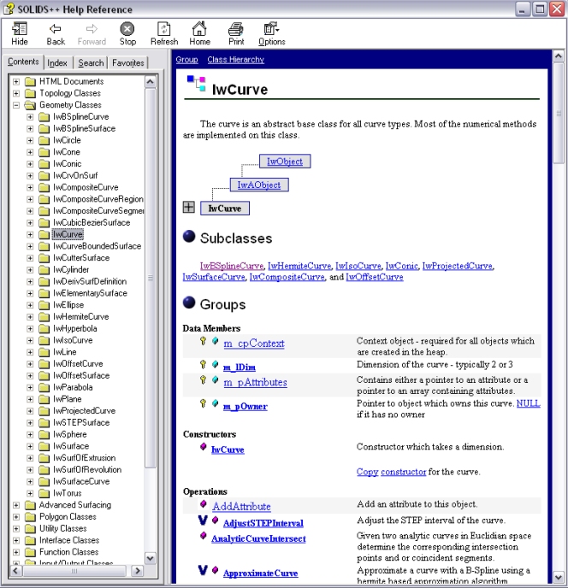Click the IwPlane folder icon
The height and width of the screenshot is (588, 568).
click(x=44, y=399)
